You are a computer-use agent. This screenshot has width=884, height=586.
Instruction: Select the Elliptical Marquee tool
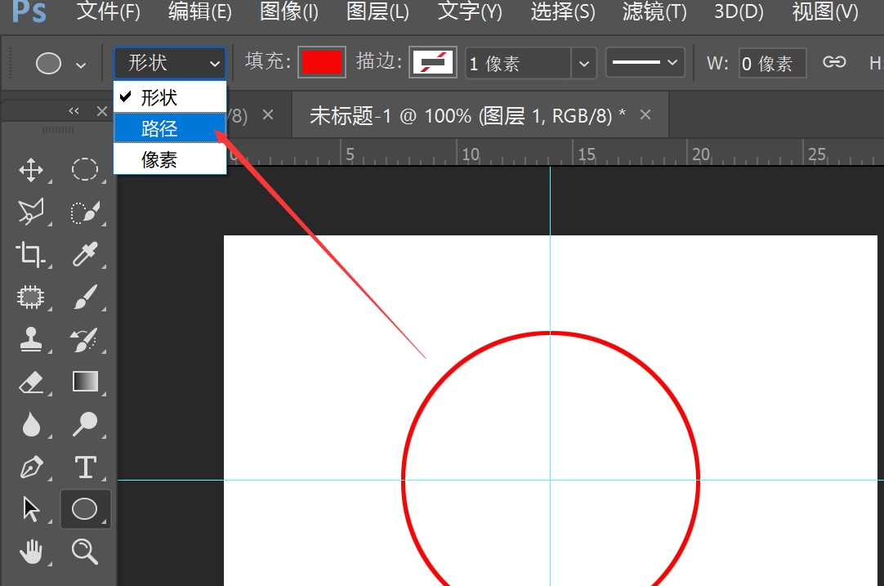(85, 170)
